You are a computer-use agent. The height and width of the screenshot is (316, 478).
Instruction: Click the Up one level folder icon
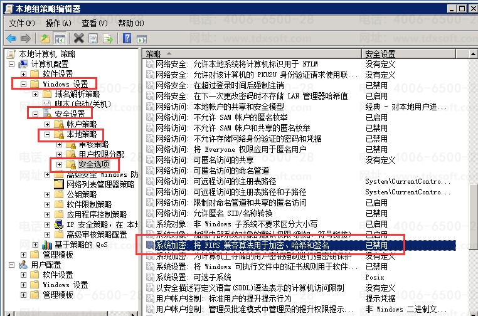45,38
